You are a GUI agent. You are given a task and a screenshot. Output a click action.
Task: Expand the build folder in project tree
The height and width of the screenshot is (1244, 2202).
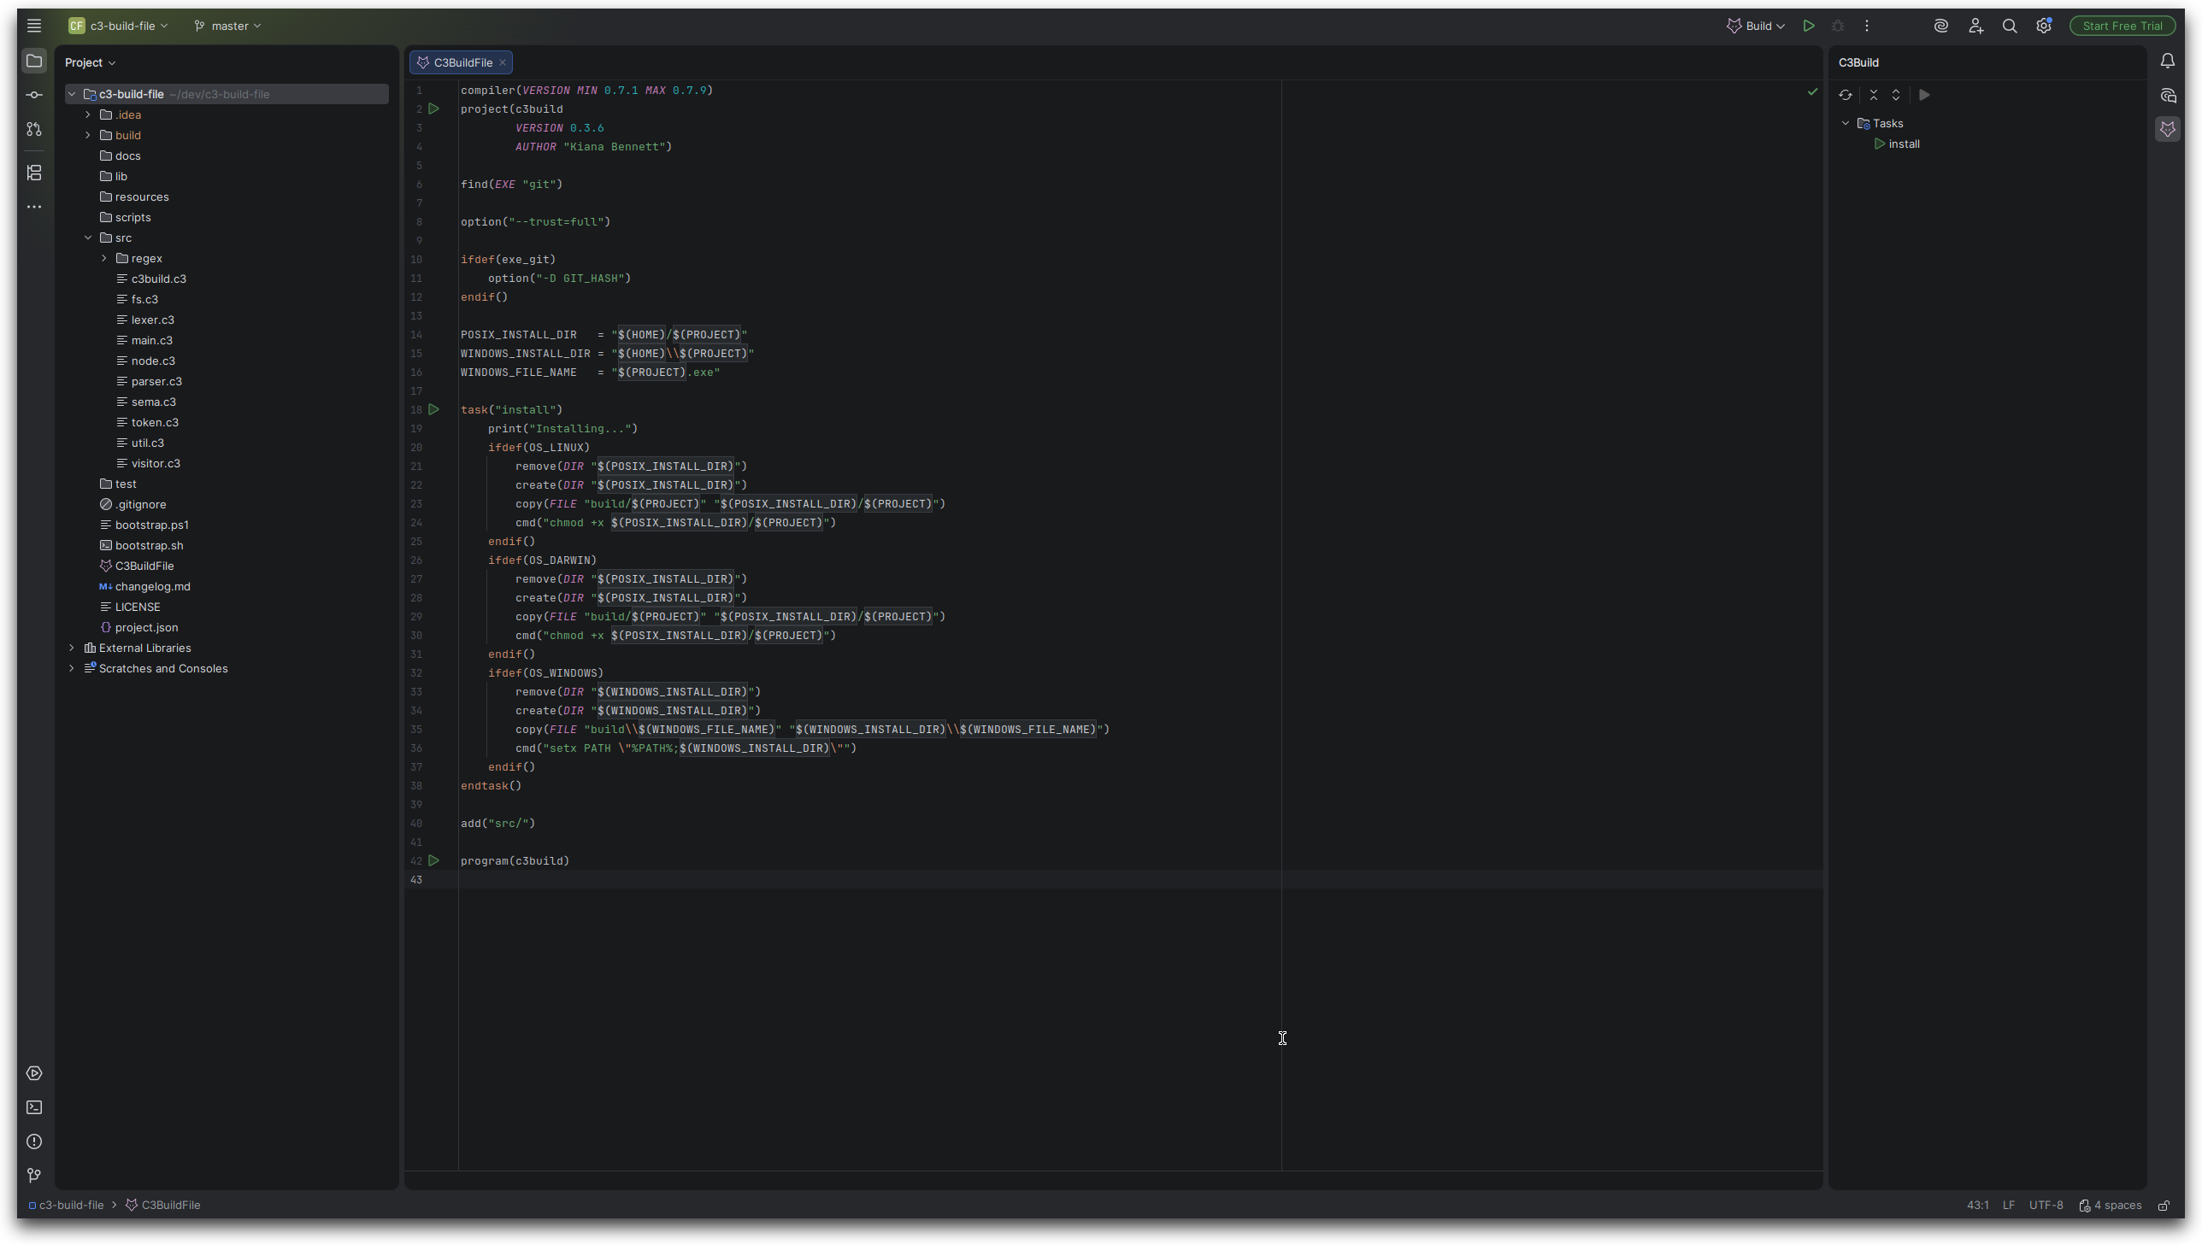pyautogui.click(x=88, y=135)
